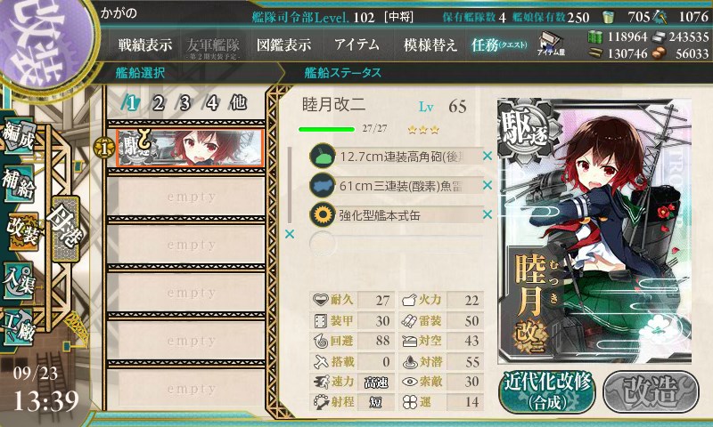
Task: Remove the 12.7cm連装高角砲 equipment with X
Action: pos(487,156)
